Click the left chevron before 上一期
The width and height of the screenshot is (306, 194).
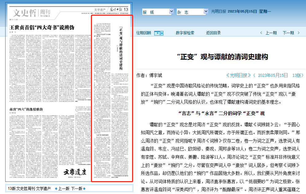[x=261, y=33]
